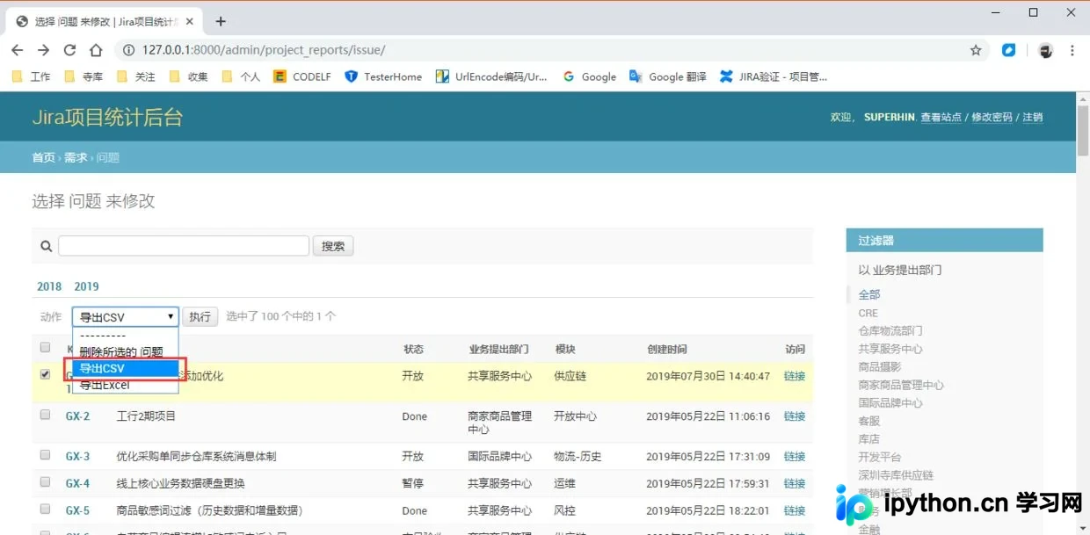Reload the page with refresh icon
The height and width of the screenshot is (535, 1090).
[x=69, y=50]
